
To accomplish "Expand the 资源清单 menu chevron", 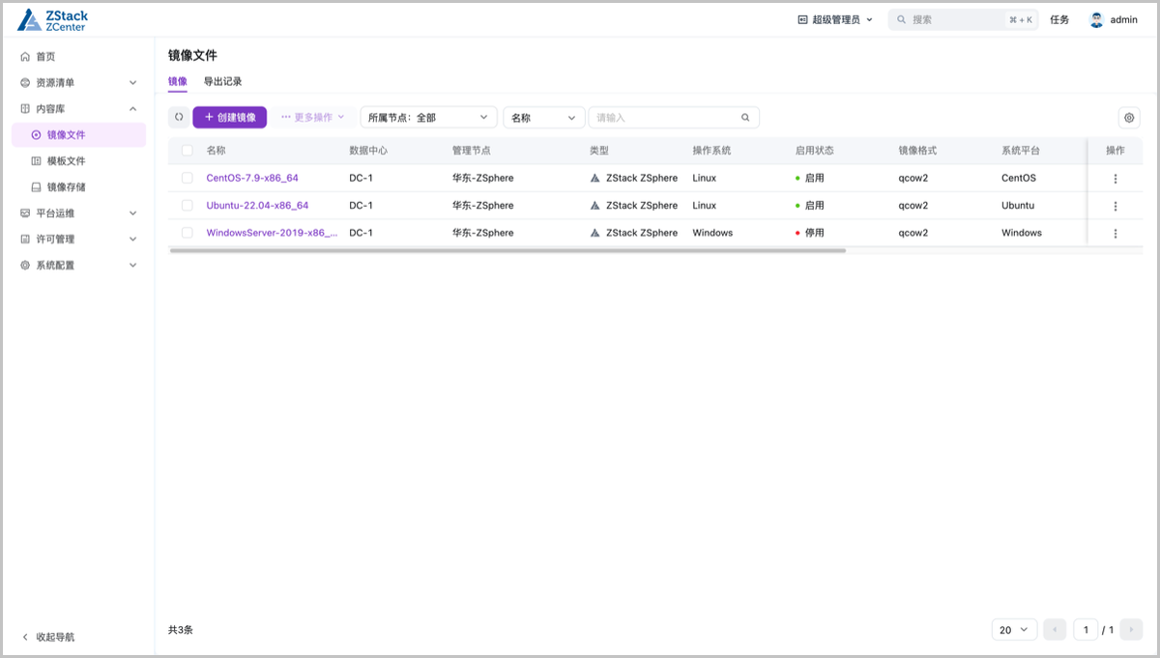I will [133, 83].
